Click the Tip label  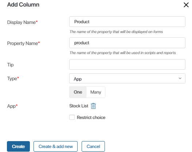click(11, 65)
